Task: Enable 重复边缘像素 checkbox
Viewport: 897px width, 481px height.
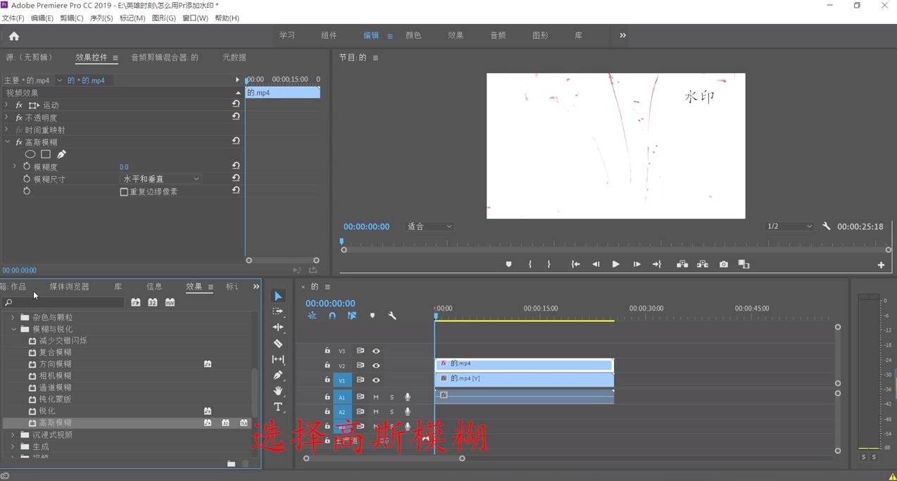Action: point(124,192)
